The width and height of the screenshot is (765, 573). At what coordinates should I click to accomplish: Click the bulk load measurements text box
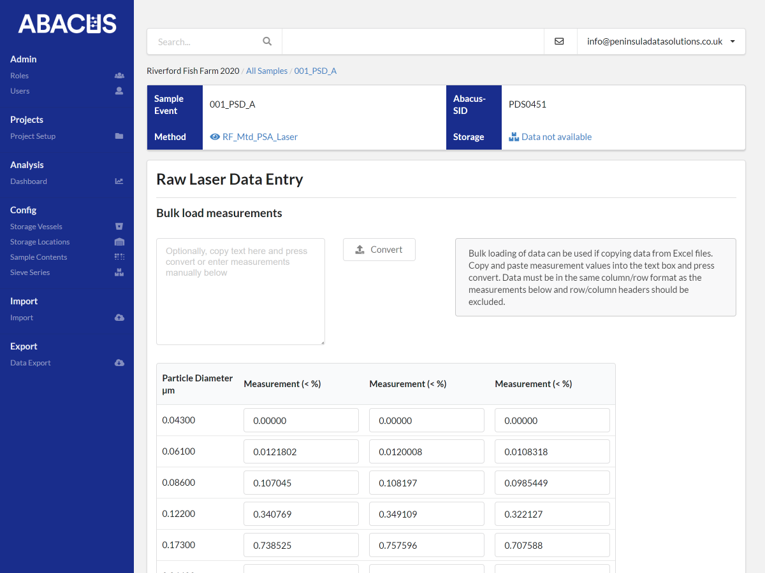coord(240,291)
